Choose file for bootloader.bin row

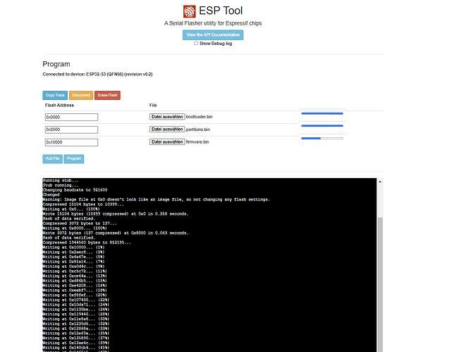[167, 117]
